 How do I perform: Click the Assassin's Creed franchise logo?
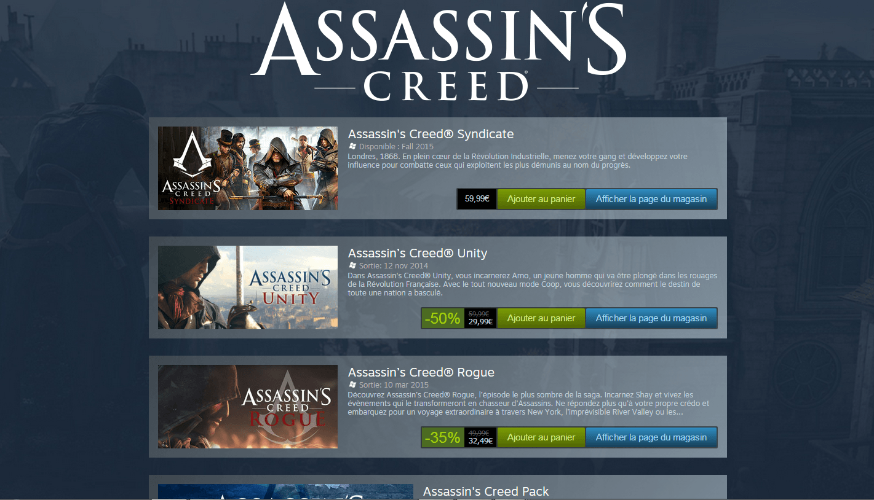(438, 52)
